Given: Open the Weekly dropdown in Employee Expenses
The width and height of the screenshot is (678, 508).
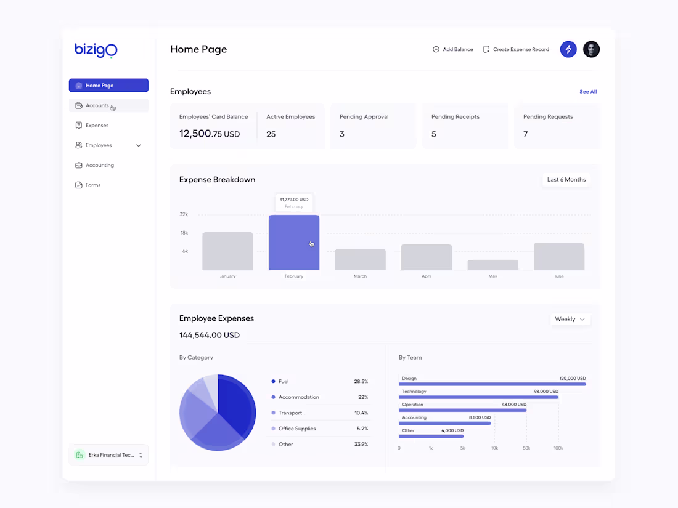Looking at the screenshot, I should pos(570,319).
